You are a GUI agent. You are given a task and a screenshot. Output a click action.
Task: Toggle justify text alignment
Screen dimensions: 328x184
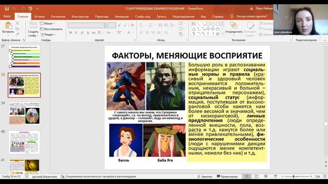(159, 33)
